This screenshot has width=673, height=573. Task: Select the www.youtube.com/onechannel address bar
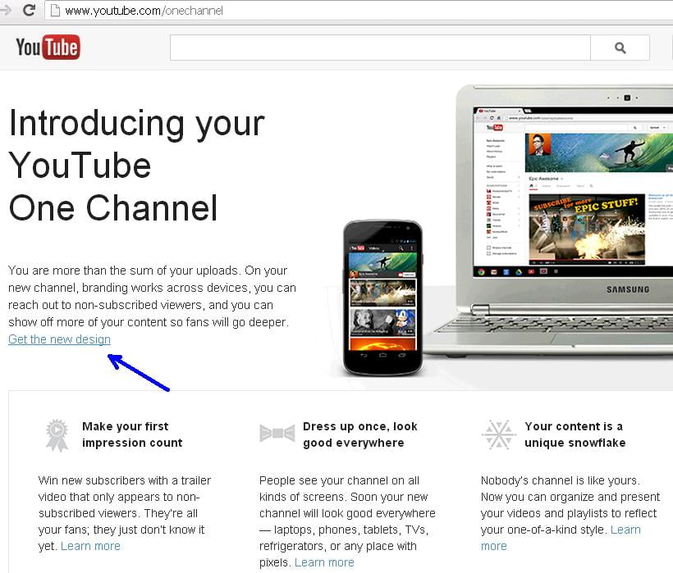point(359,11)
